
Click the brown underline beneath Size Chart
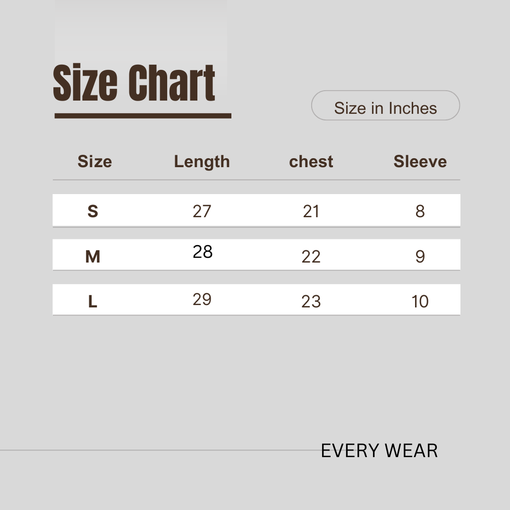[x=143, y=116]
